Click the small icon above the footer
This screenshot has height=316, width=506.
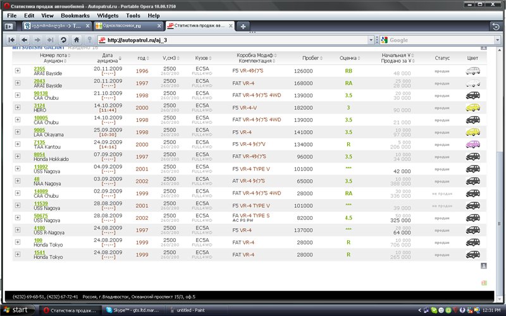click(x=484, y=283)
